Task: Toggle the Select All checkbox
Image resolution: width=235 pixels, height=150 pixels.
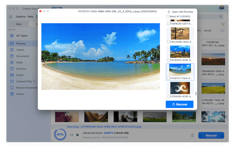Action: (x=167, y=16)
